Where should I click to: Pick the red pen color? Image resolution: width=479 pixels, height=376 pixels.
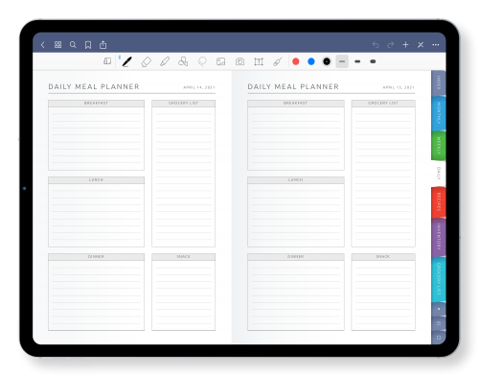[x=296, y=61]
